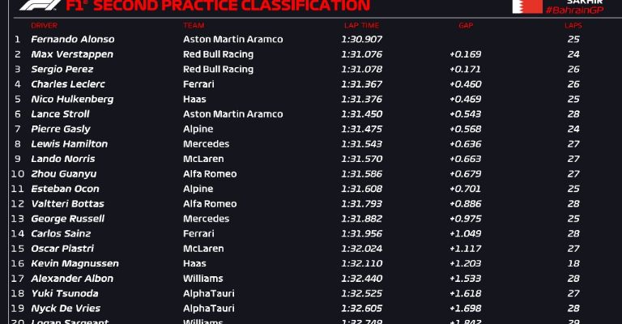Click Kevin Magnussen's lap count 18

[573, 264]
